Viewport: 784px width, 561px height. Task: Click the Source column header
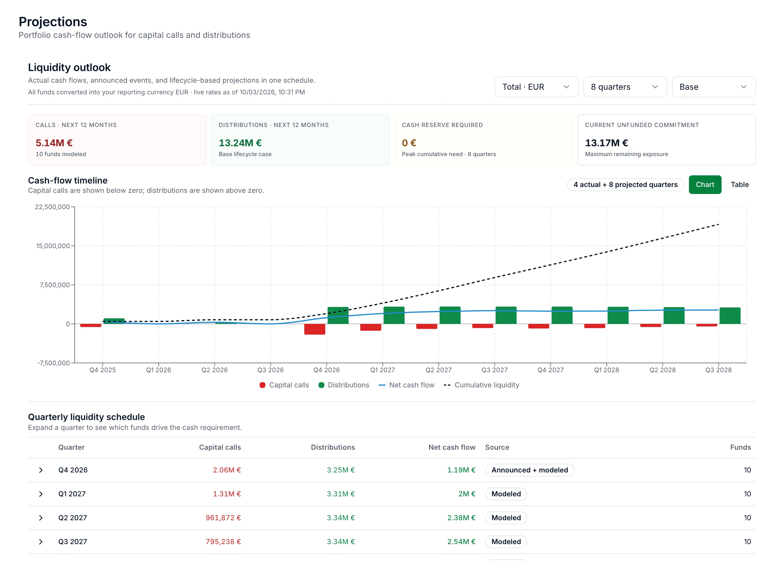coord(497,447)
